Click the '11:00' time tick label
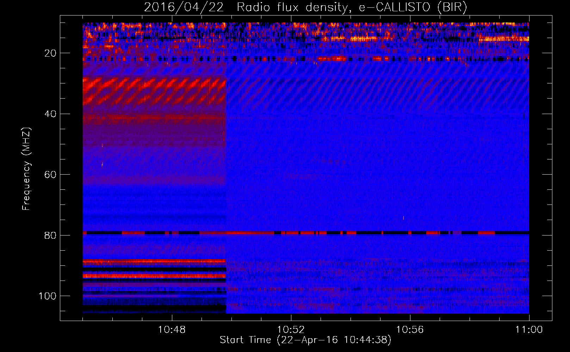The height and width of the screenshot is (352, 570). [x=529, y=330]
